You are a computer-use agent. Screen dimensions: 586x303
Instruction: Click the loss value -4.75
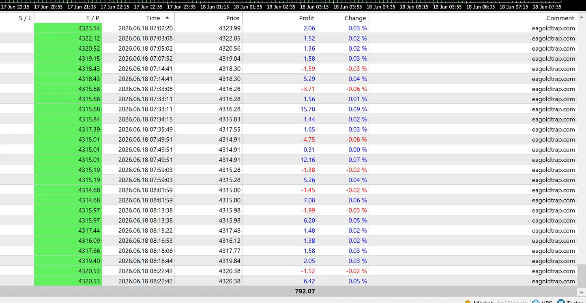308,139
